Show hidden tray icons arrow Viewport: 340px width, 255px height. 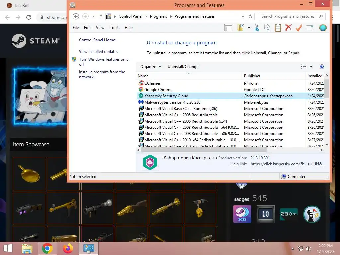(x=293, y=248)
